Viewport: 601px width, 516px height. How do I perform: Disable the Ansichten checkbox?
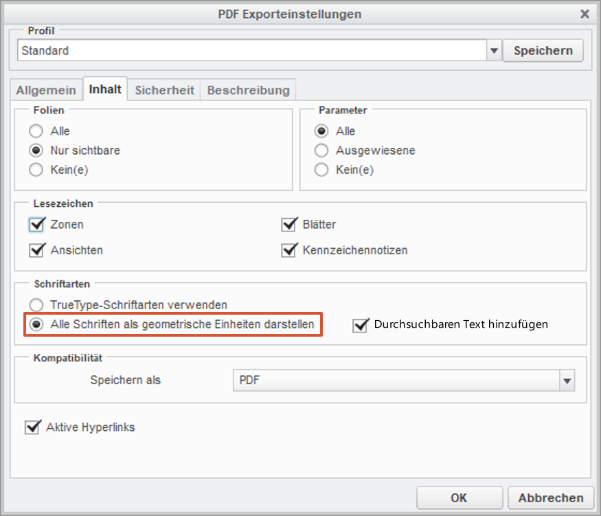point(37,250)
